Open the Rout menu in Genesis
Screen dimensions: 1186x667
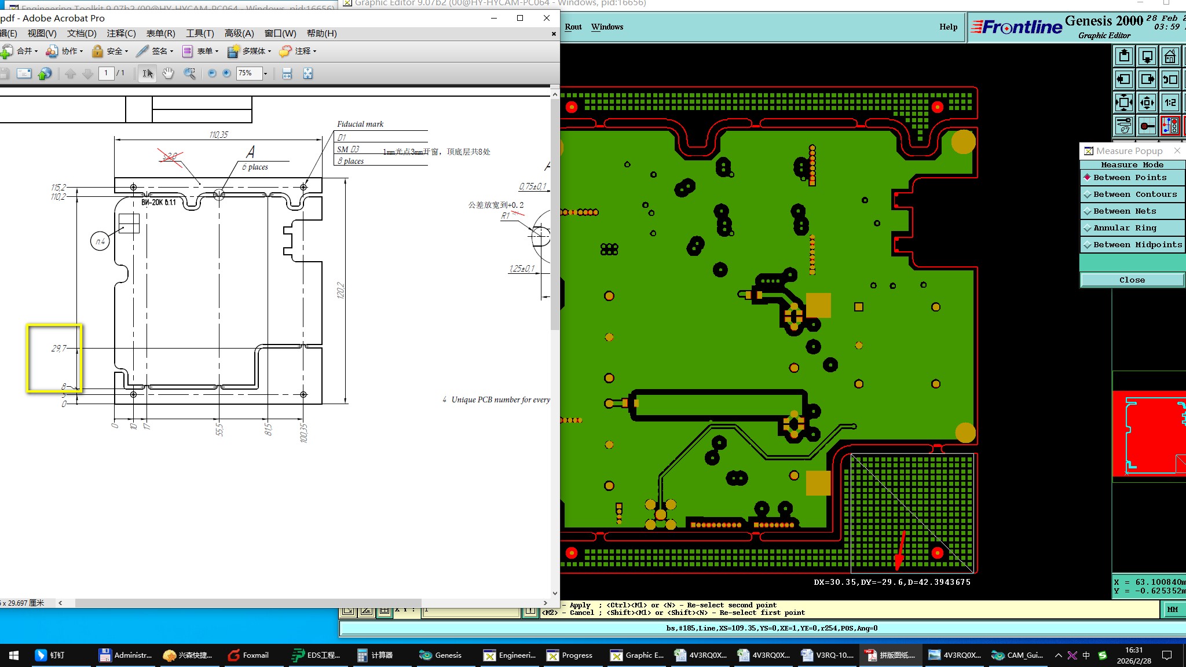tap(573, 27)
